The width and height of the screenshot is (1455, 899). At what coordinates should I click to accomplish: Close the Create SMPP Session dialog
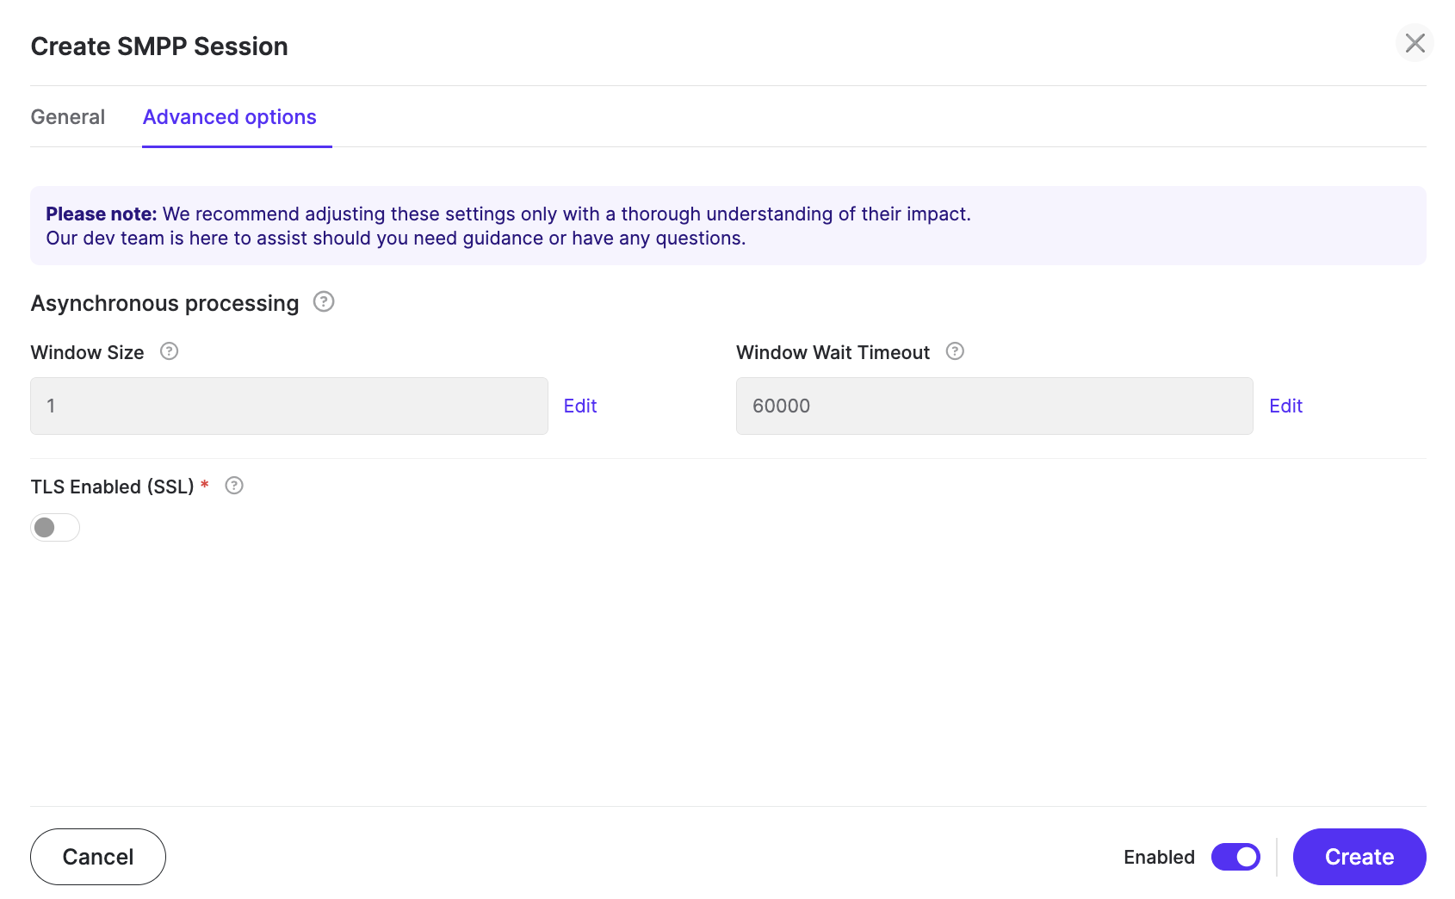click(x=1415, y=43)
